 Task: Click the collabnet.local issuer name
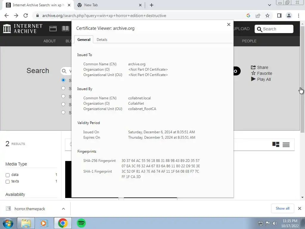(x=139, y=98)
